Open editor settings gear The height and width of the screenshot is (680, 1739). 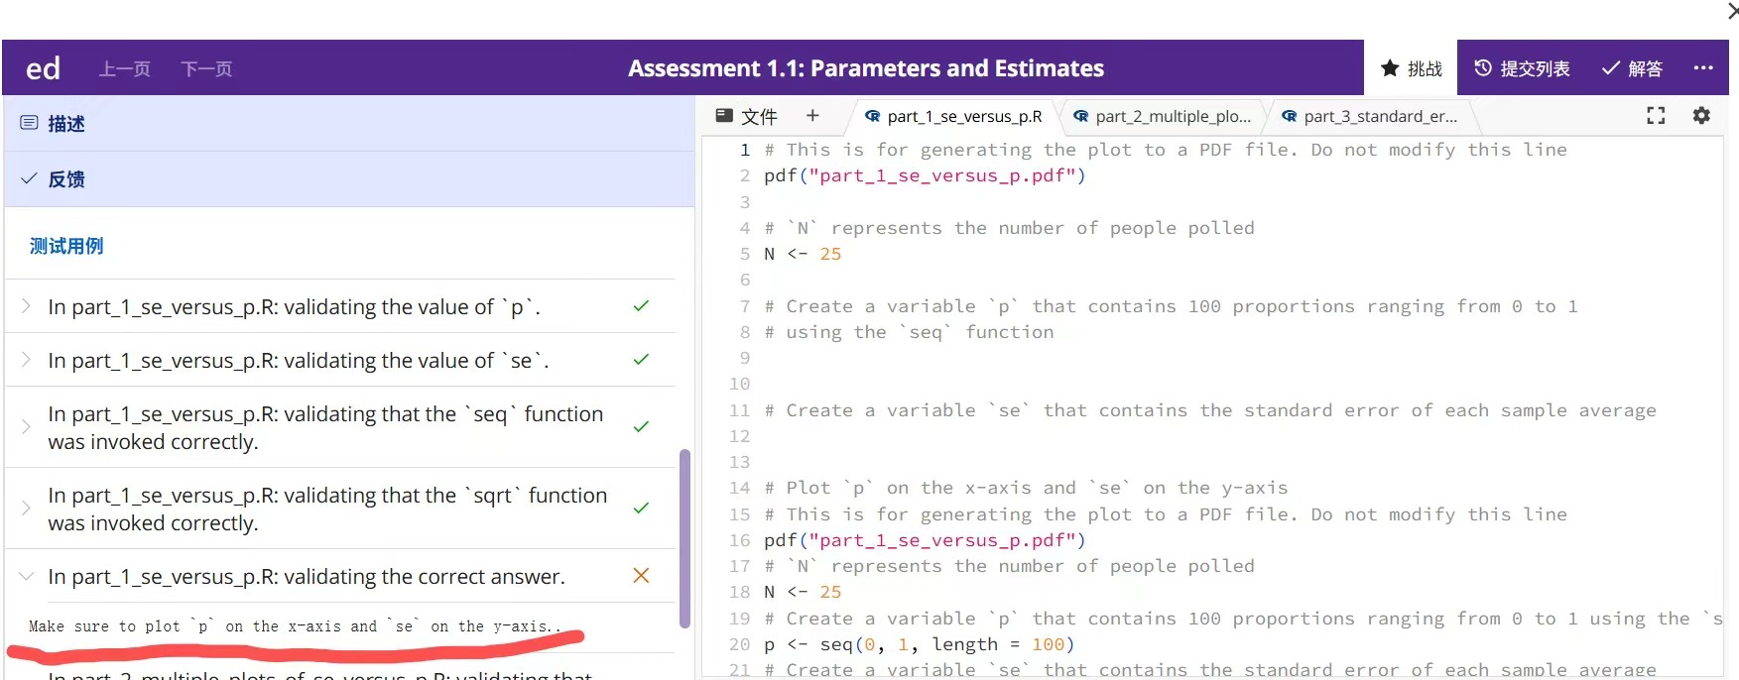[1701, 115]
